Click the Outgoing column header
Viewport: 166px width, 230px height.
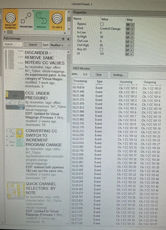click(150, 82)
